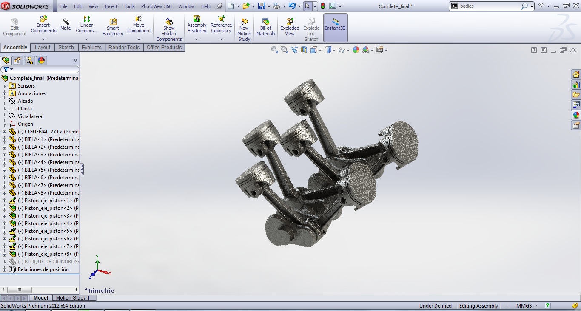This screenshot has height=311, width=581.
Task: Open the SolidWorks Resources task pane tab
Action: (x=576, y=75)
